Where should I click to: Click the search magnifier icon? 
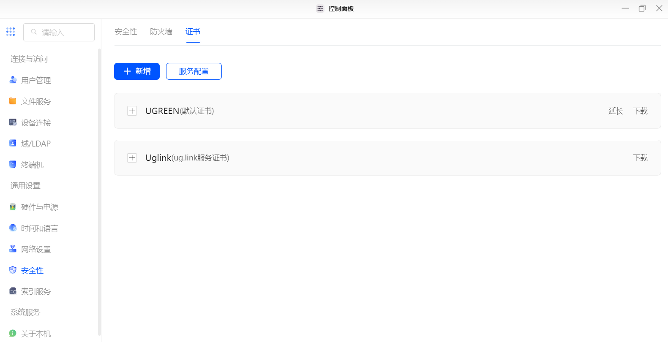pyautogui.click(x=34, y=32)
